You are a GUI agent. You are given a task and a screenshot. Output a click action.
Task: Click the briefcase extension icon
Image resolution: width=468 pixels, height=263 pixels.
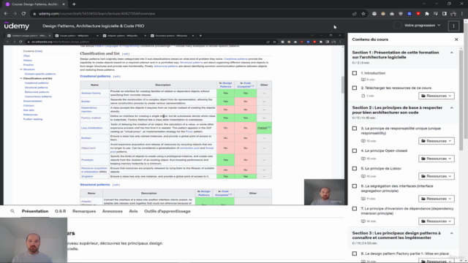392,14
